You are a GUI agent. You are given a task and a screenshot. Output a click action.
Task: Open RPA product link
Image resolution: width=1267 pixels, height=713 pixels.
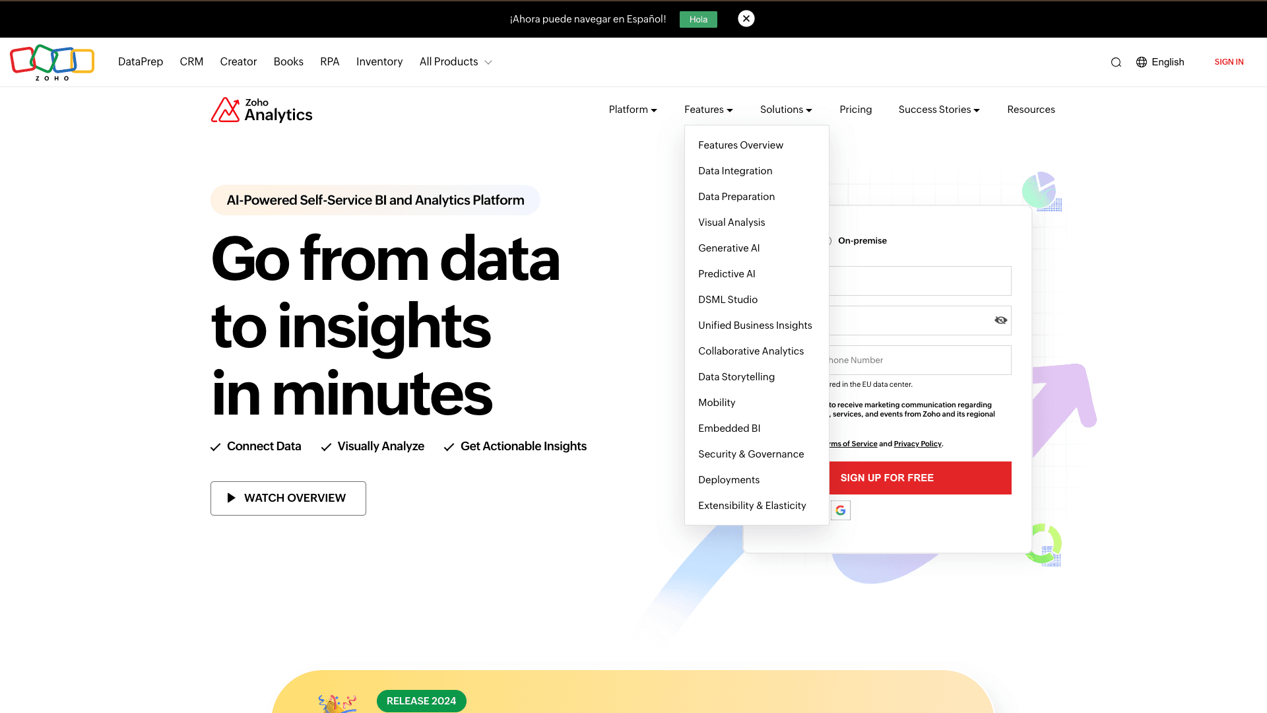click(x=330, y=62)
